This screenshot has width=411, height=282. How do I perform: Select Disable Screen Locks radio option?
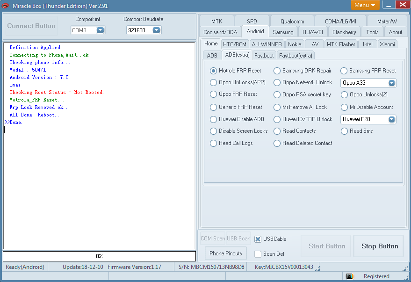tap(213, 131)
